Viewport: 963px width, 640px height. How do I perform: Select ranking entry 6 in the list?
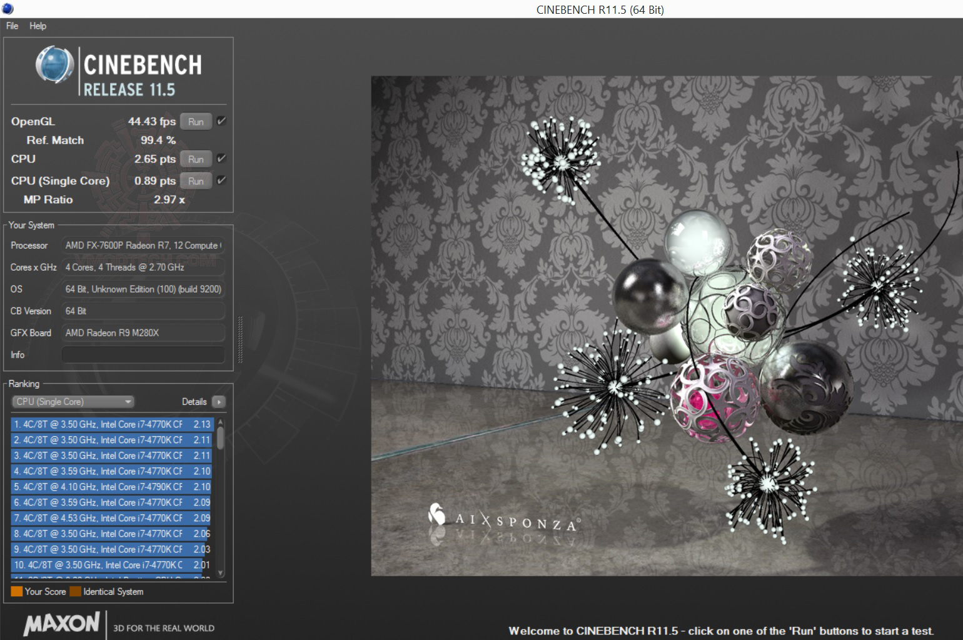pyautogui.click(x=113, y=502)
